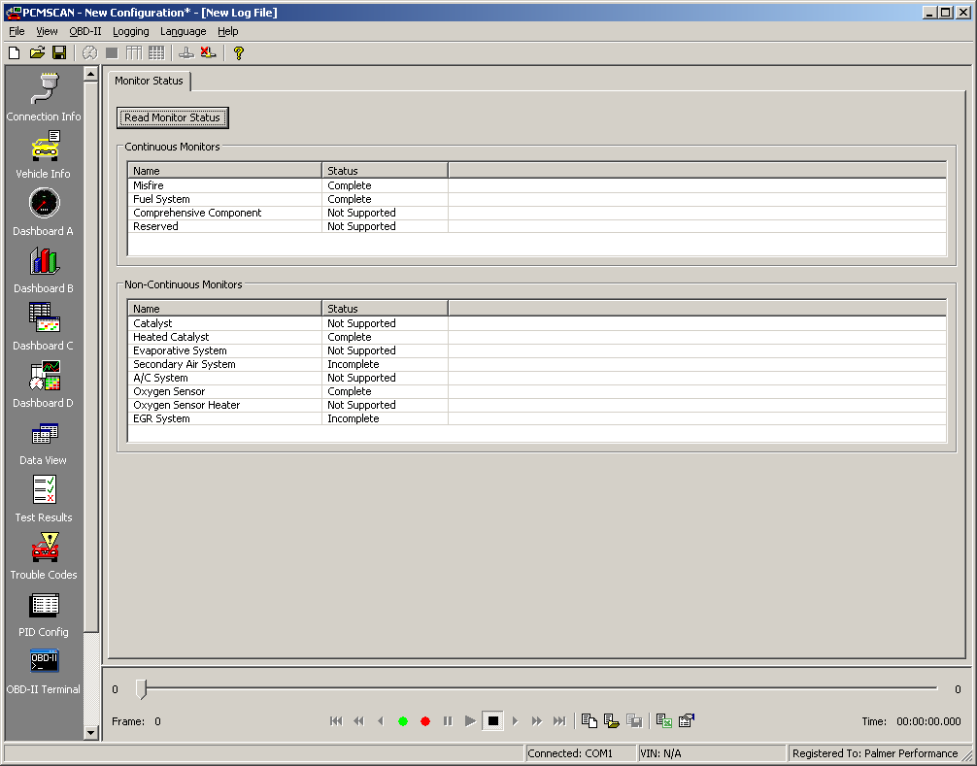977x766 pixels.
Task: Select the Fuel System monitor row
Action: tap(537, 199)
